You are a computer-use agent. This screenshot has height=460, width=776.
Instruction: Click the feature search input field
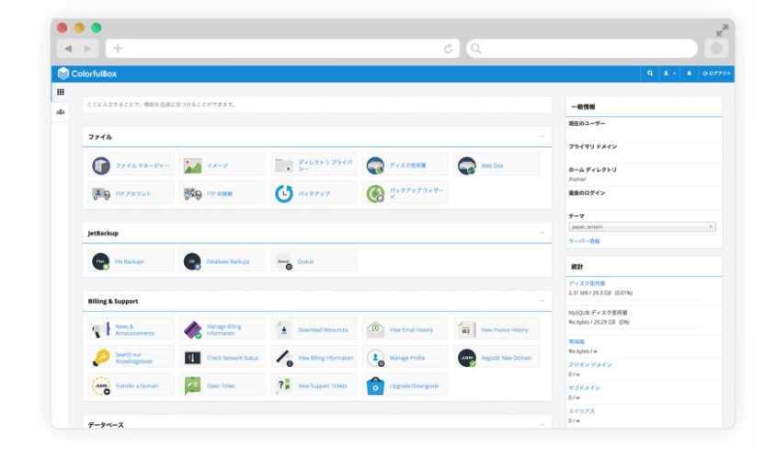[x=316, y=105]
